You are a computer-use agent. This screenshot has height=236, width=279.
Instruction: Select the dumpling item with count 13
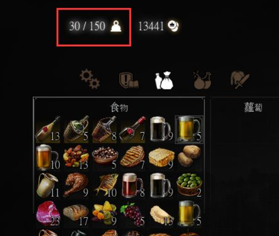[161, 215]
